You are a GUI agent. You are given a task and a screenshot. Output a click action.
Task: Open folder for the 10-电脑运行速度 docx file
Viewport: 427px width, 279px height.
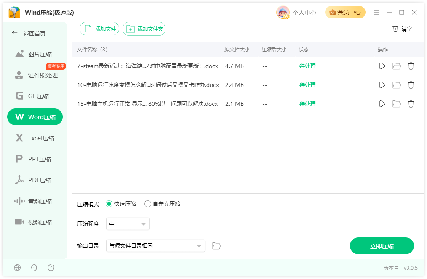(397, 85)
